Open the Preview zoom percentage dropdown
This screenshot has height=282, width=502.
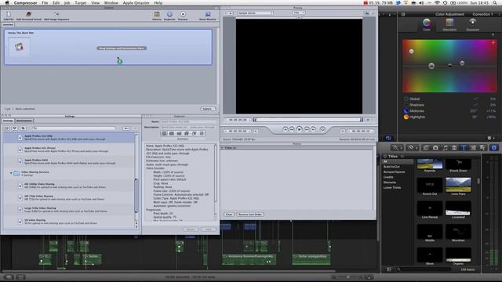(x=299, y=13)
